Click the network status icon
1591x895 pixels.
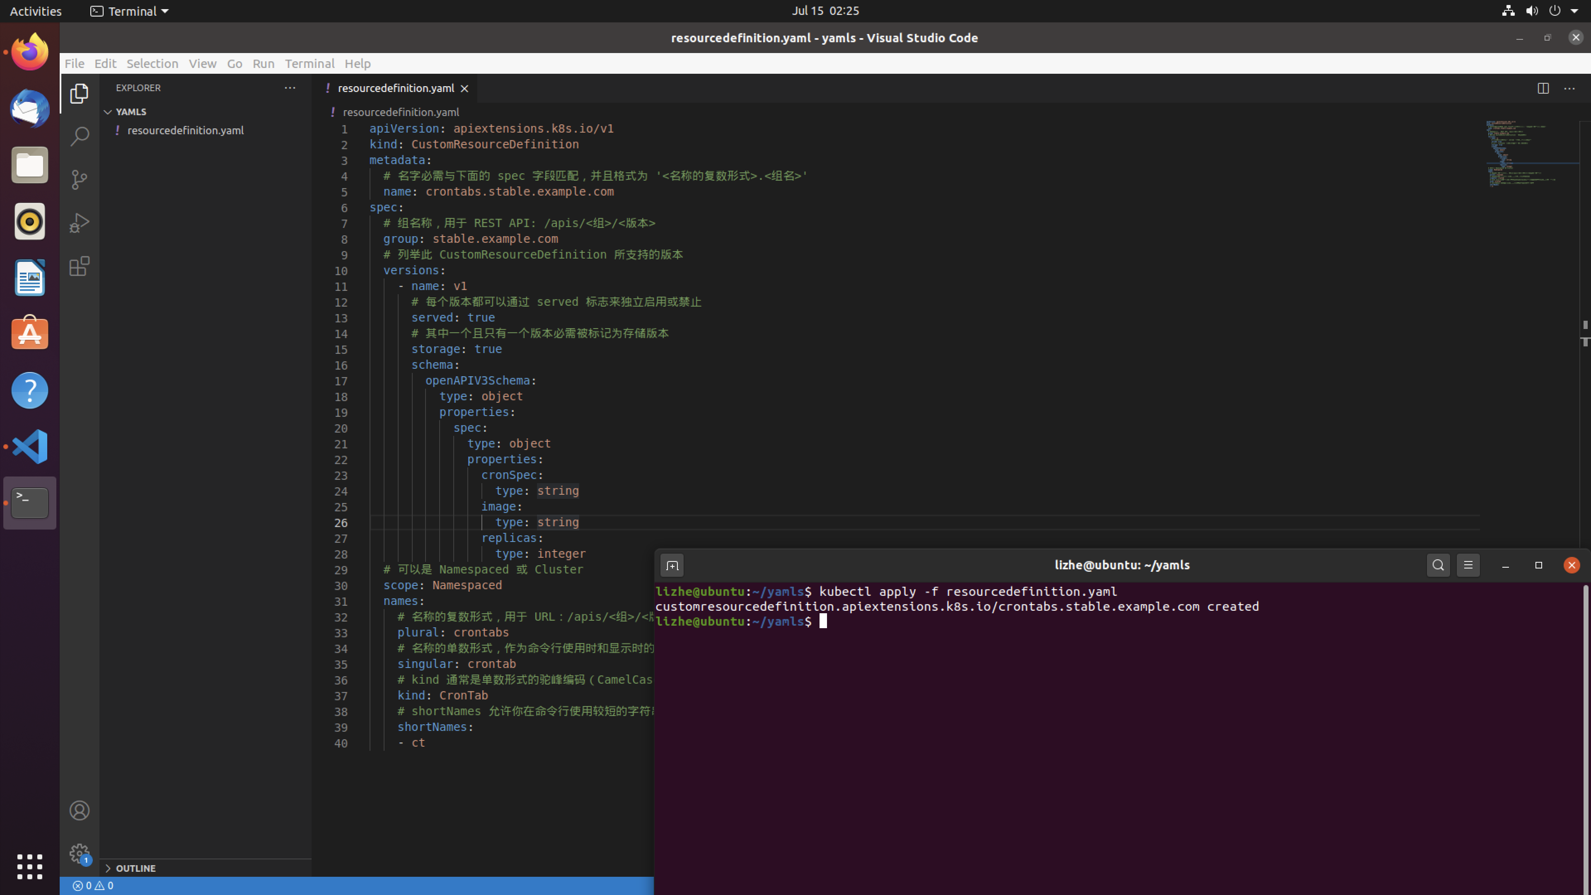click(x=1508, y=10)
